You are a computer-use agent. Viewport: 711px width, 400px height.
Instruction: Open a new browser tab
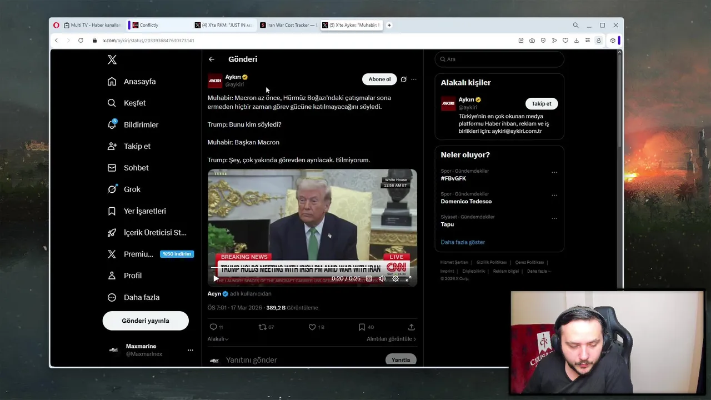tap(389, 25)
